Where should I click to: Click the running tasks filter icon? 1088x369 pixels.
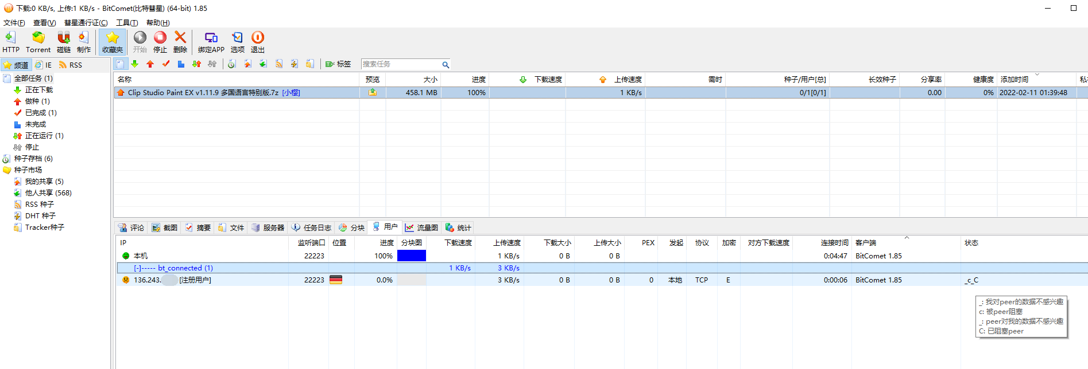(x=196, y=64)
